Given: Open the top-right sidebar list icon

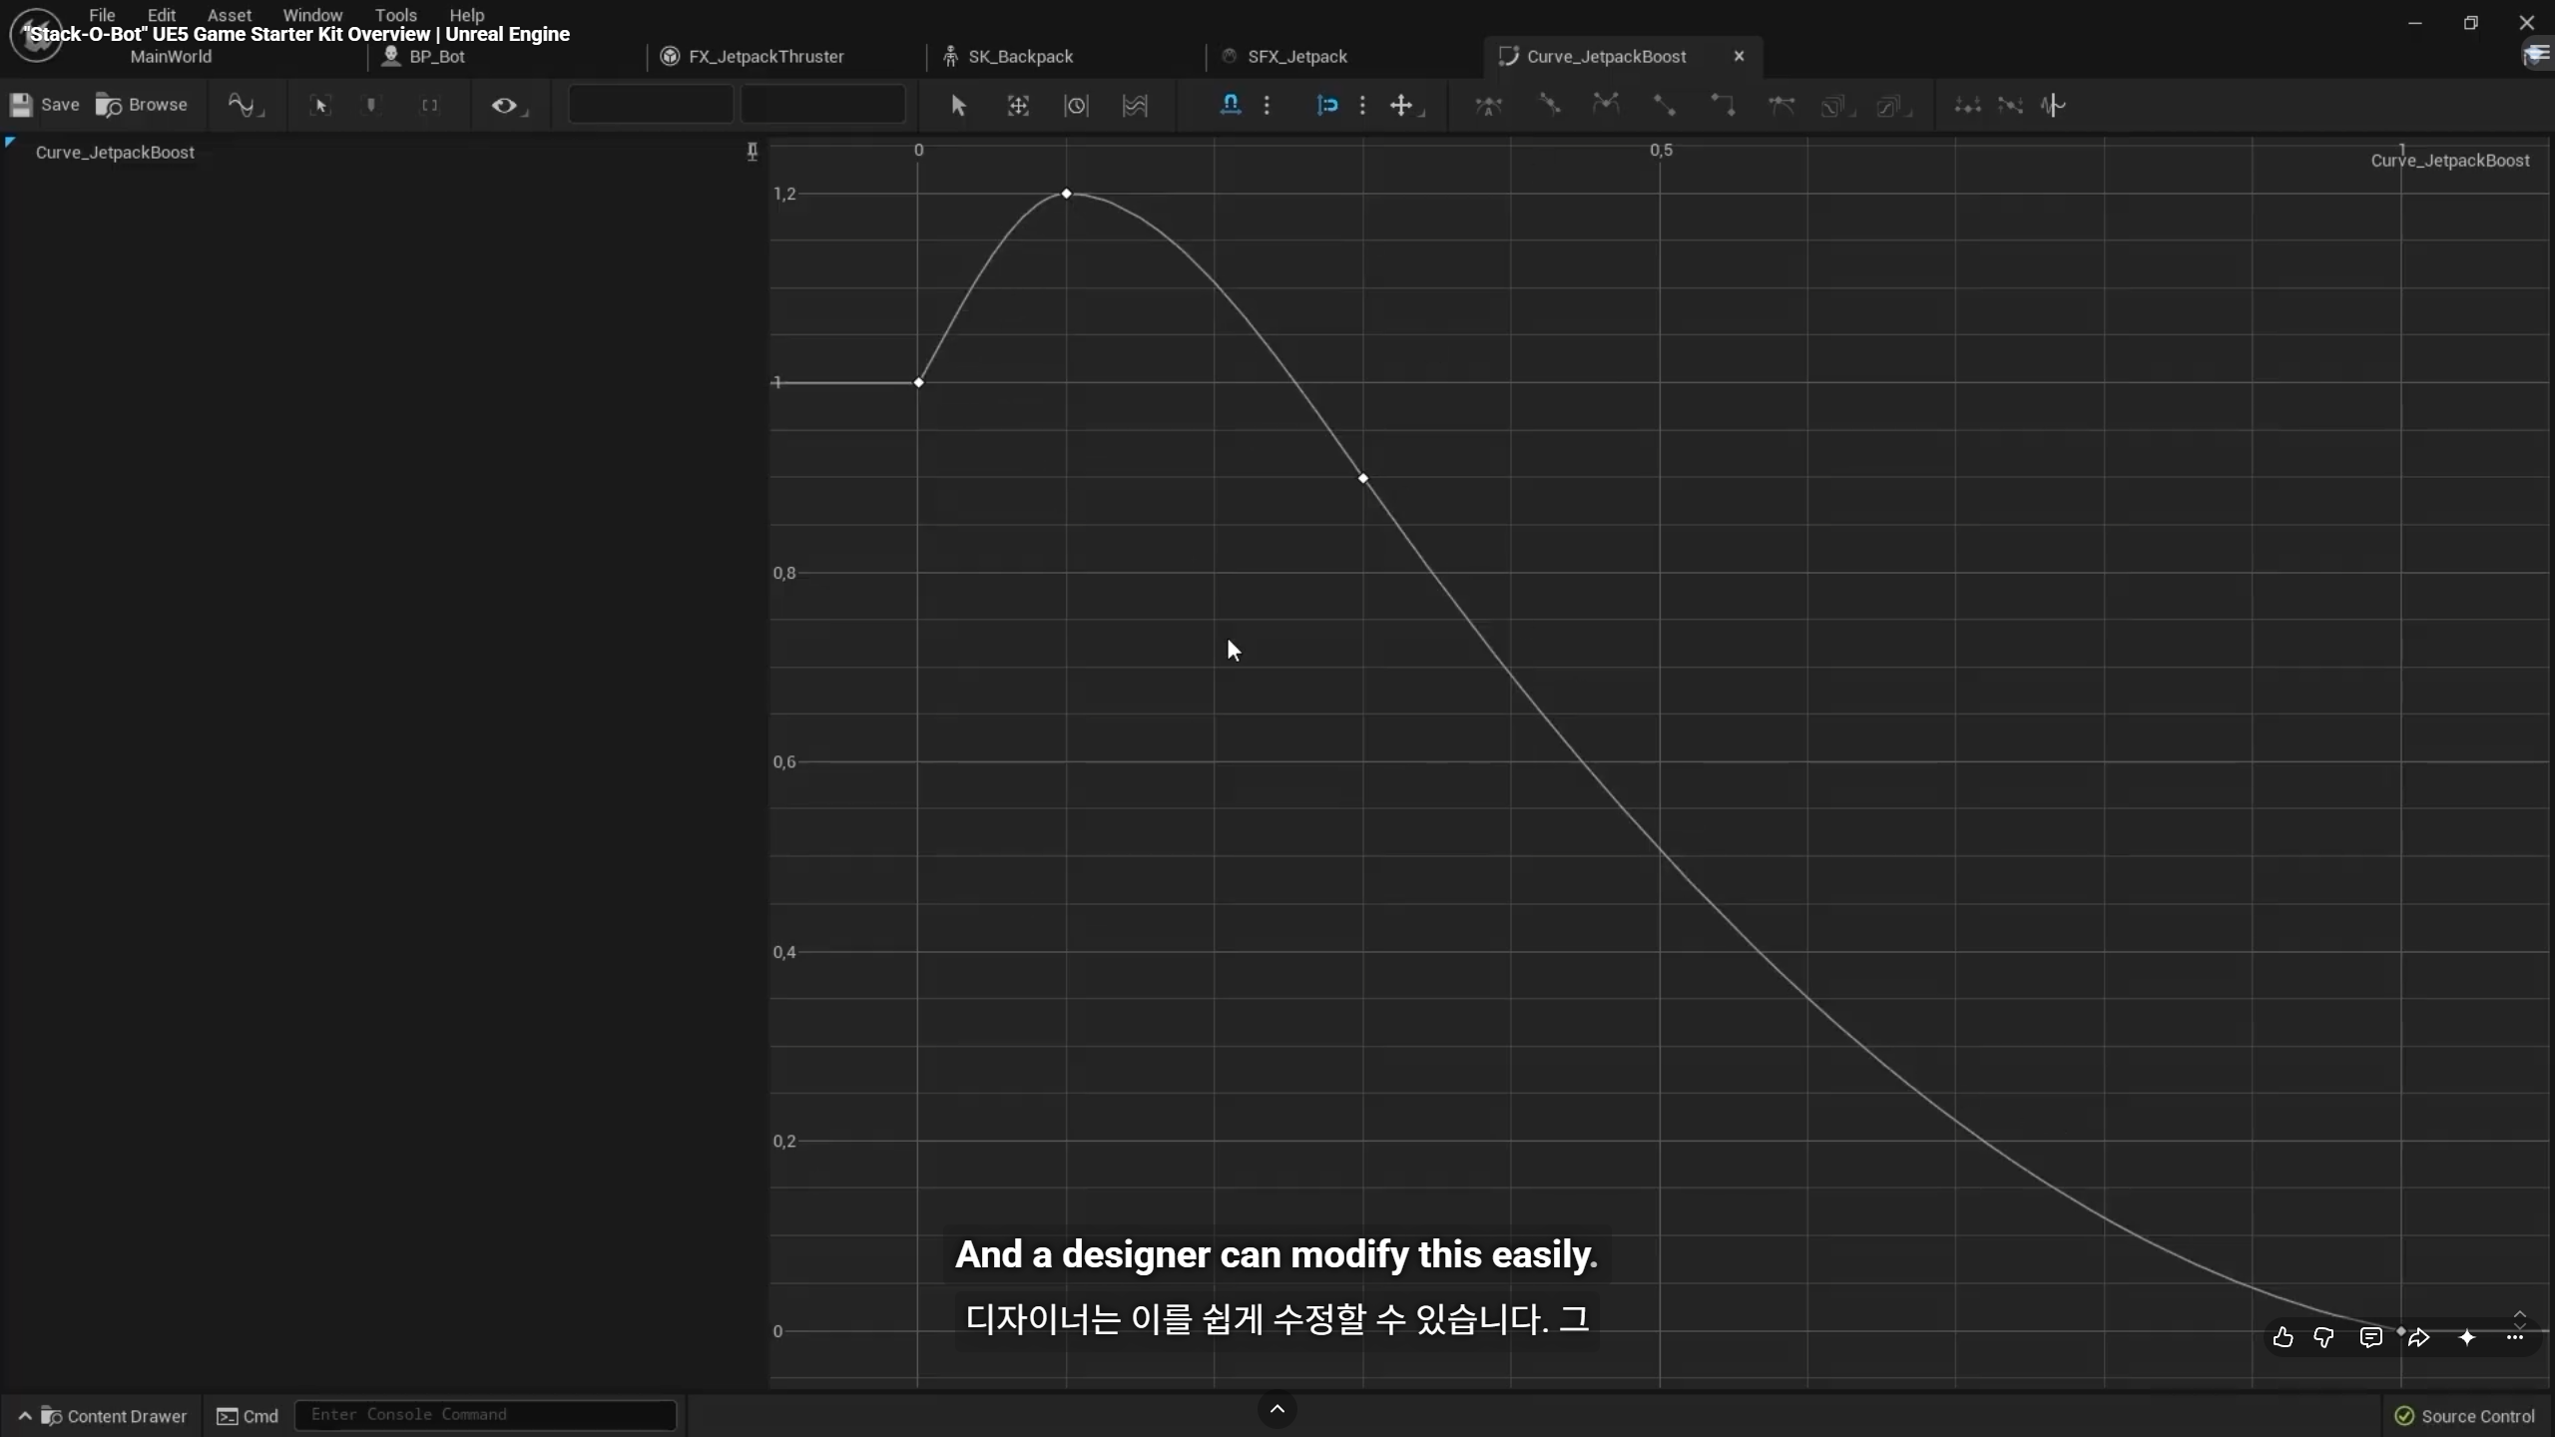Looking at the screenshot, I should point(2536,55).
